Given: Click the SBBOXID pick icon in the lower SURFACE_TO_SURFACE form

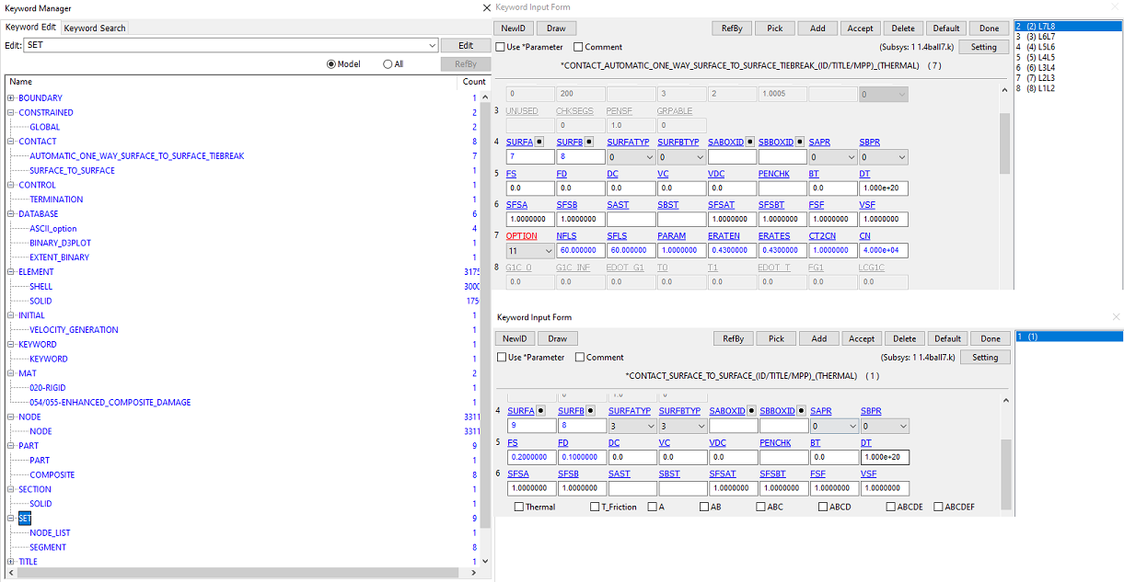Looking at the screenshot, I should point(801,411).
